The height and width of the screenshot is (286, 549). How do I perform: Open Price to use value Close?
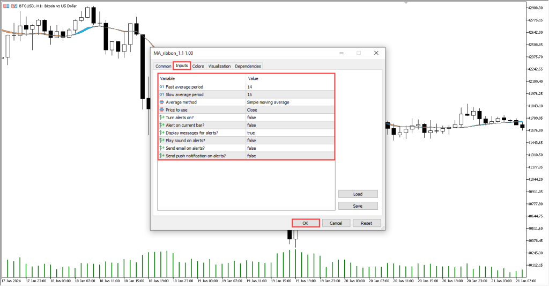pyautogui.click(x=290, y=110)
